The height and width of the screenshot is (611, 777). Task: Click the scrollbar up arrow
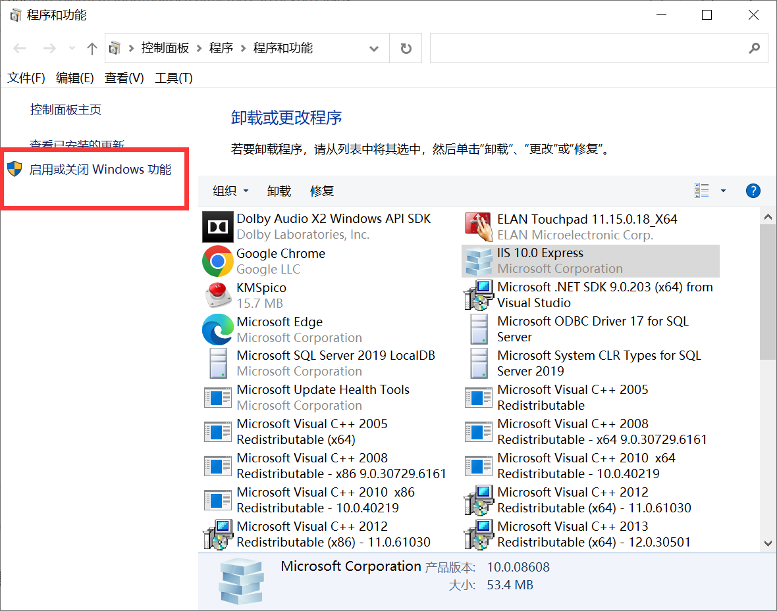[768, 216]
